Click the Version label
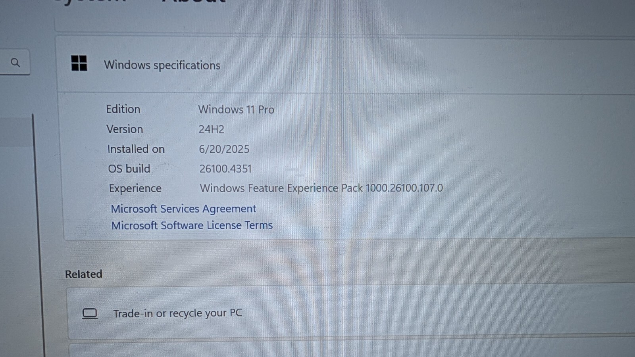Image resolution: width=635 pixels, height=357 pixels. [x=125, y=129]
